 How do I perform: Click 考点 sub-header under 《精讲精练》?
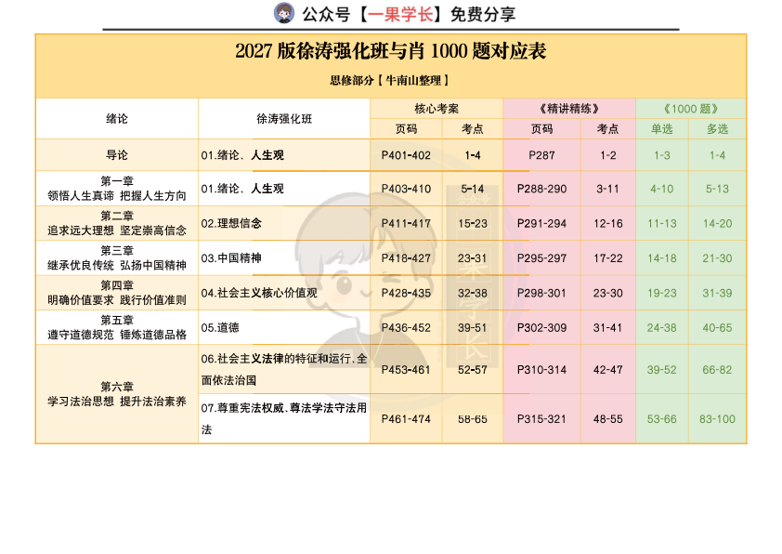coord(608,129)
